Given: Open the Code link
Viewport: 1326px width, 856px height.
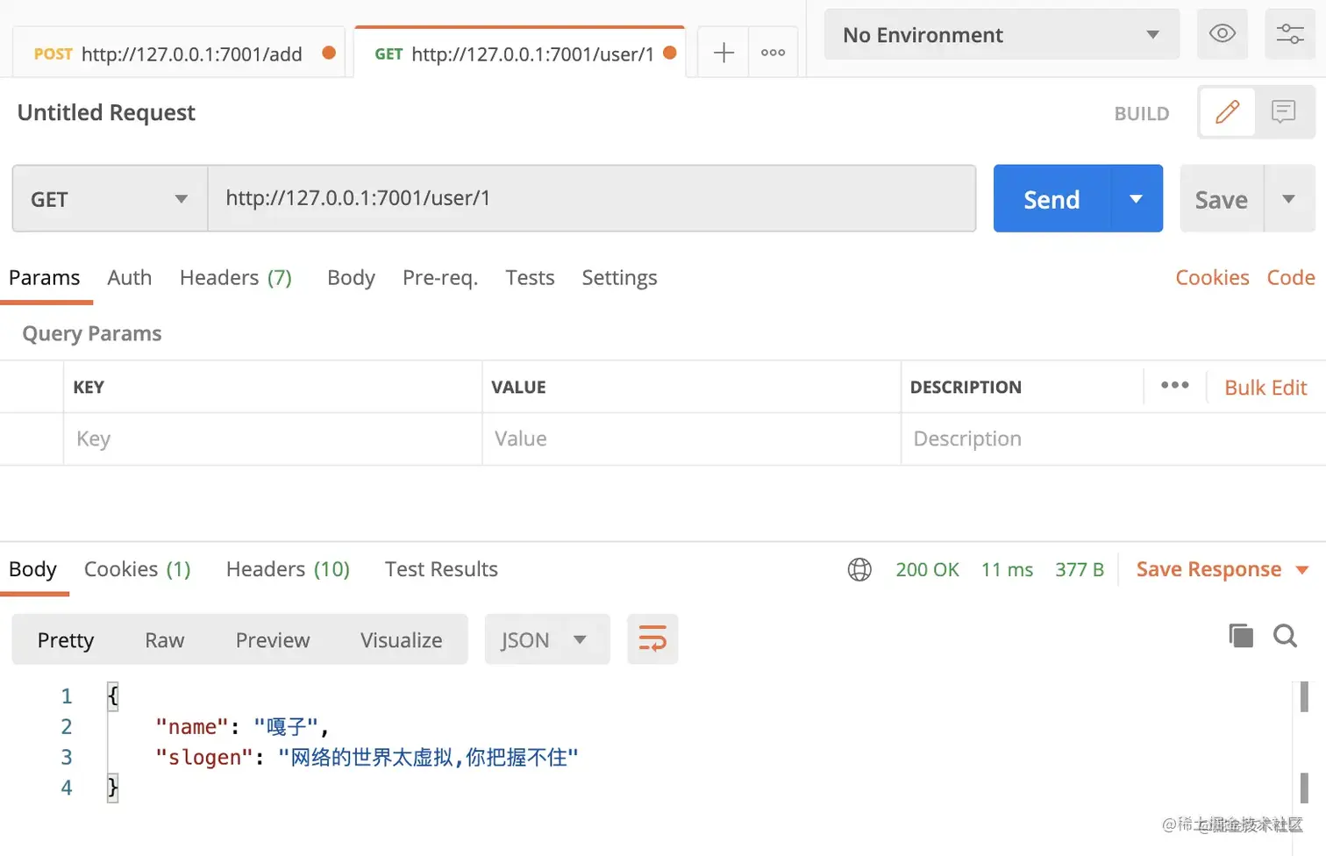Looking at the screenshot, I should point(1291,278).
